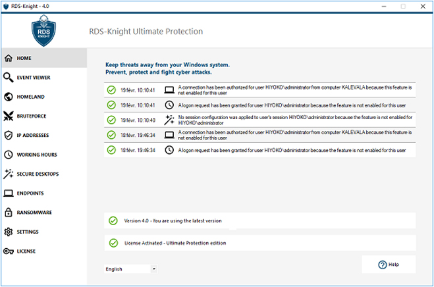Click the green check beside Version 4.0
This screenshot has width=434, height=287.
click(x=113, y=221)
